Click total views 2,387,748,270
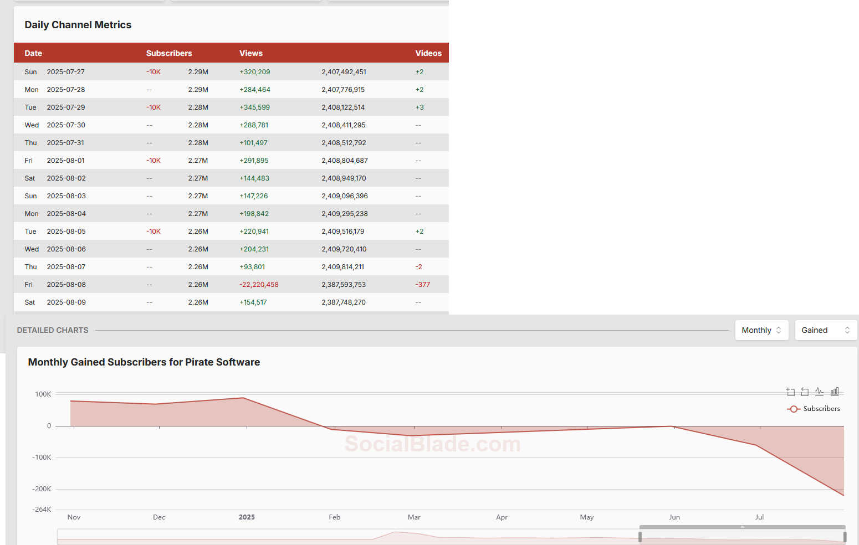The image size is (859, 545). [344, 302]
